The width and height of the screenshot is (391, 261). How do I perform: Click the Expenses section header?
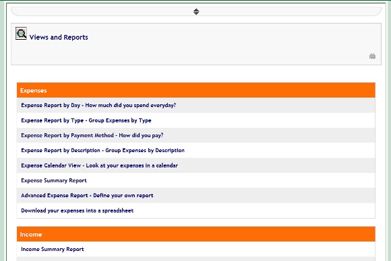click(196, 90)
